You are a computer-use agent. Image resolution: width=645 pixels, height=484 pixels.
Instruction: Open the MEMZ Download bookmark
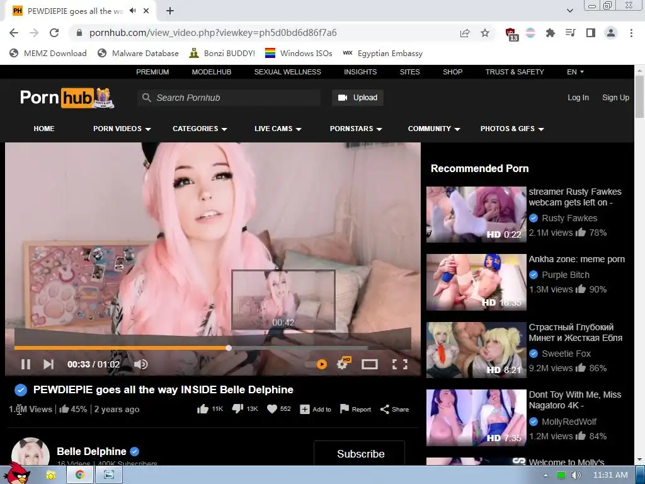coord(48,53)
